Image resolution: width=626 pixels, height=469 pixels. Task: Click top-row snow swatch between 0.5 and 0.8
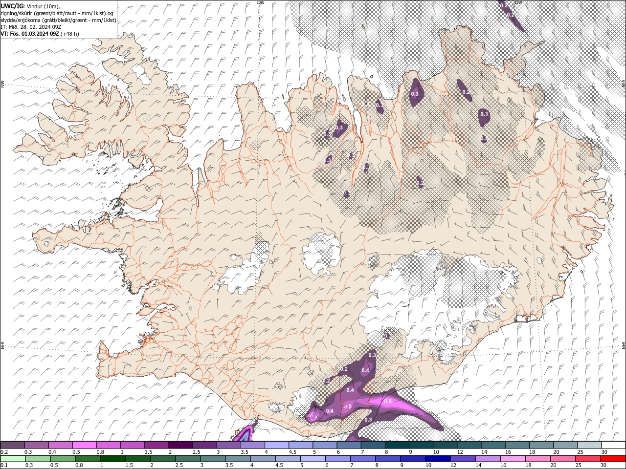pyautogui.click(x=85, y=445)
